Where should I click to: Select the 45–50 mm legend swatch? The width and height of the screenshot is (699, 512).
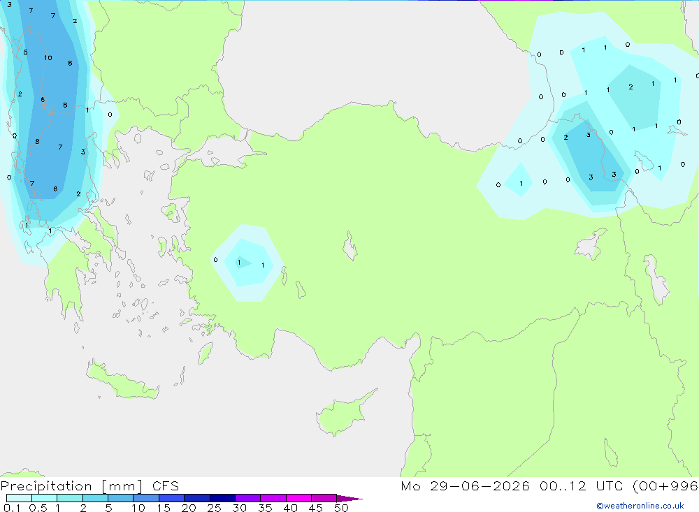324,498
